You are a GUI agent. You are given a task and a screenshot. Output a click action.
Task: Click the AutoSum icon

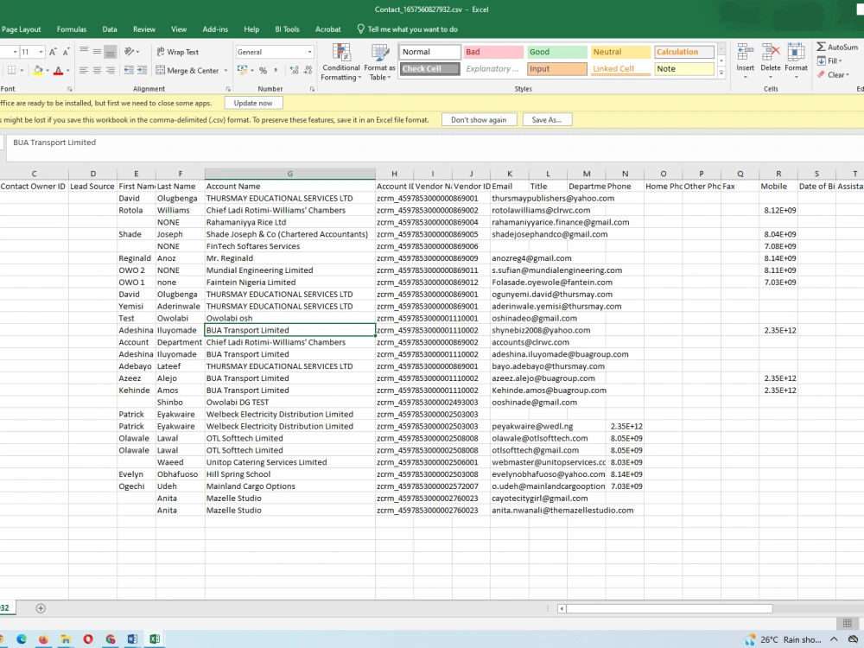point(822,48)
